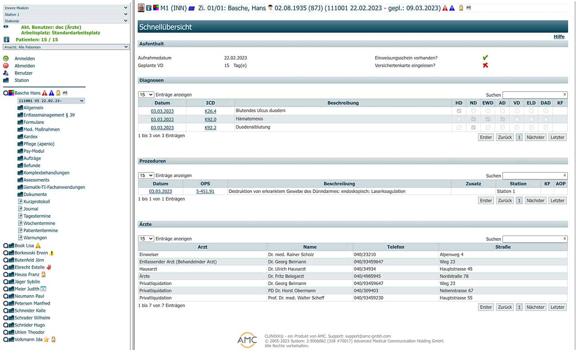Image resolution: width=577 pixels, height=350 pixels.
Task: Click Nächster button under the Ärzte table
Action: click(x=535, y=307)
